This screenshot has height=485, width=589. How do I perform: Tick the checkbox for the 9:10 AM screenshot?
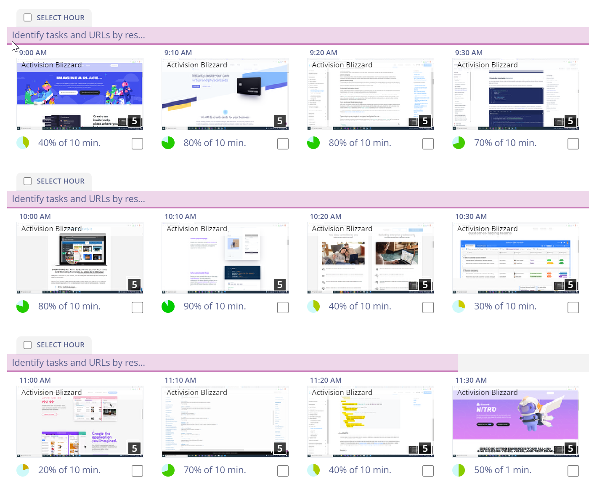283,144
